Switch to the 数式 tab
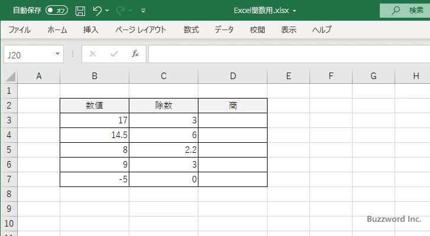Screen dimensions: 430x236 click(191, 29)
